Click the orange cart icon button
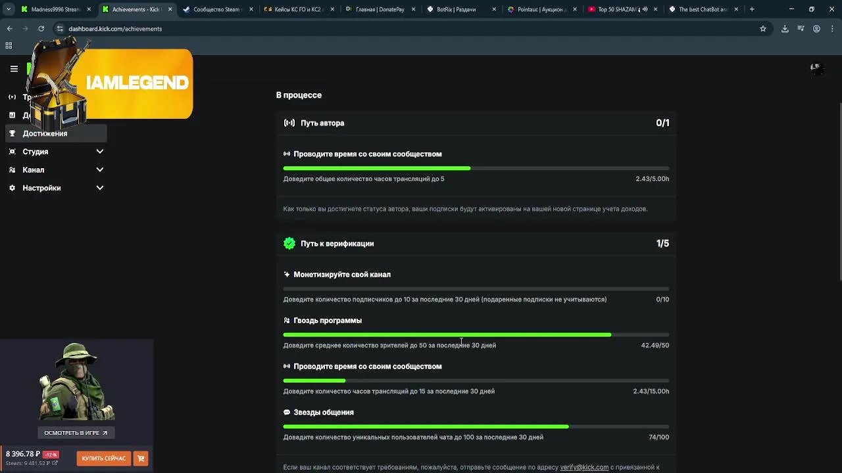The image size is (842, 473). pos(141,459)
